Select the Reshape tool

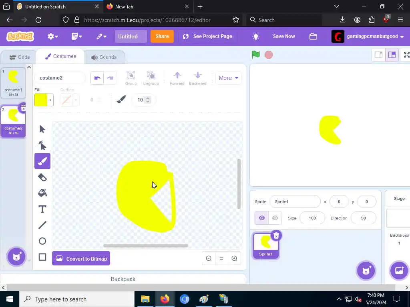pos(42,145)
